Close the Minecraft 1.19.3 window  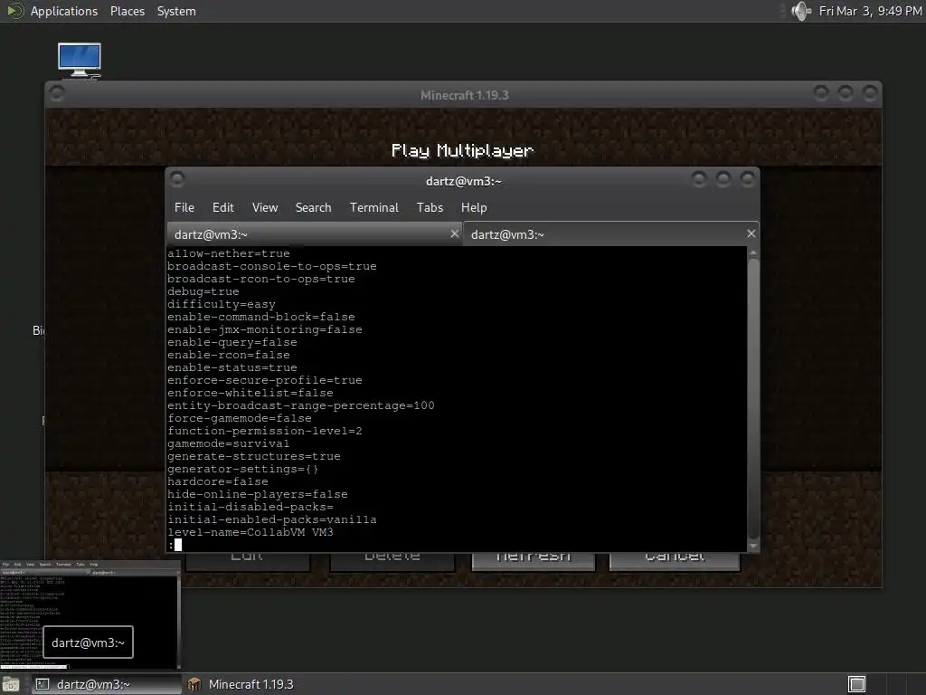click(869, 93)
